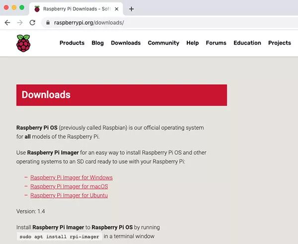Viewport: 298px width, 244px height.
Task: Download Raspberry Pi Imager for Windows
Action: [72, 178]
